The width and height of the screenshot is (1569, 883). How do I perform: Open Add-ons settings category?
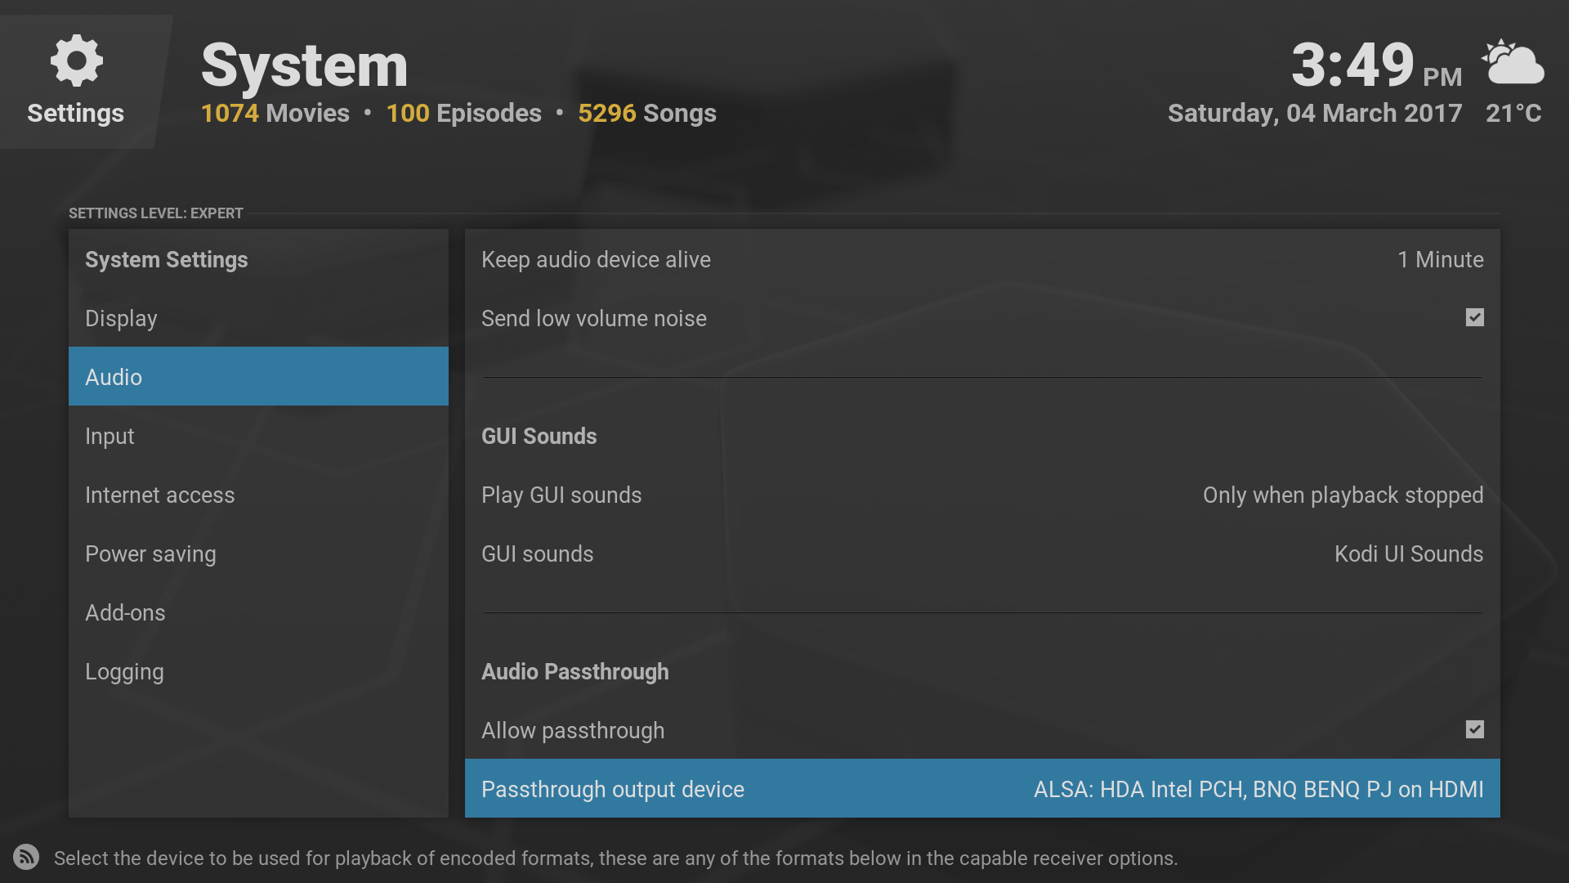click(x=125, y=613)
